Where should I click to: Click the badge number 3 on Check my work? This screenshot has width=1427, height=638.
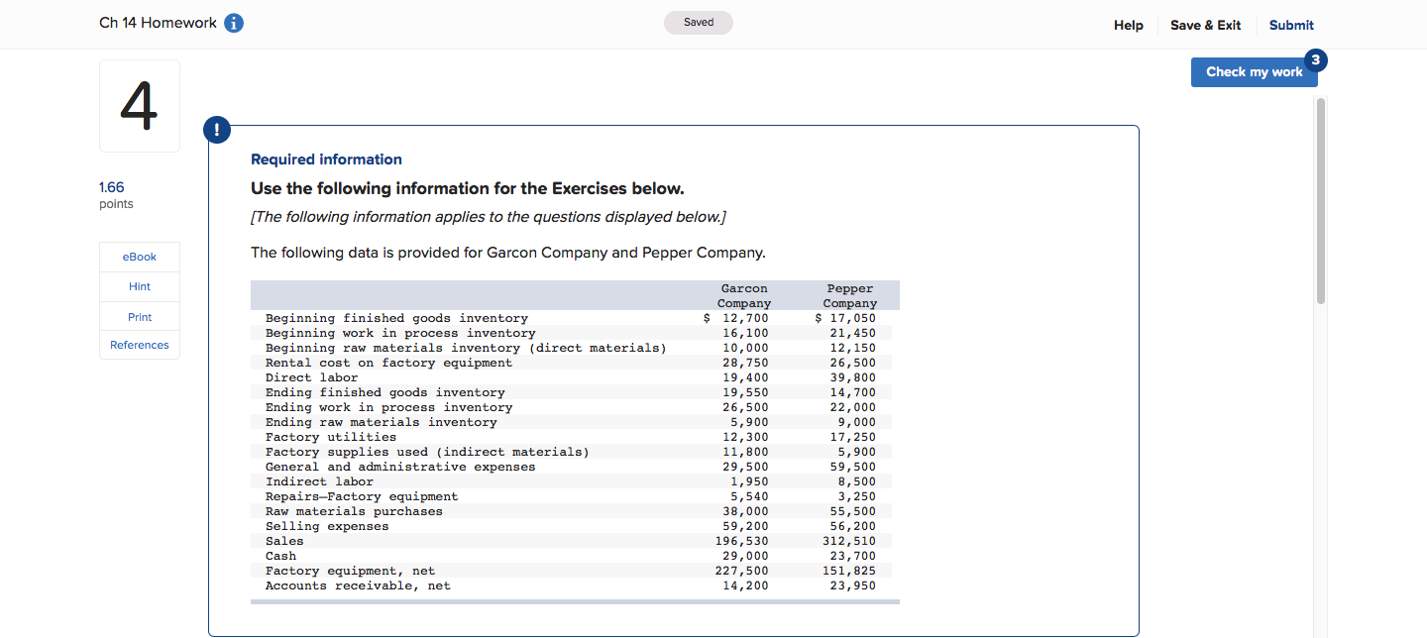pos(1315,59)
